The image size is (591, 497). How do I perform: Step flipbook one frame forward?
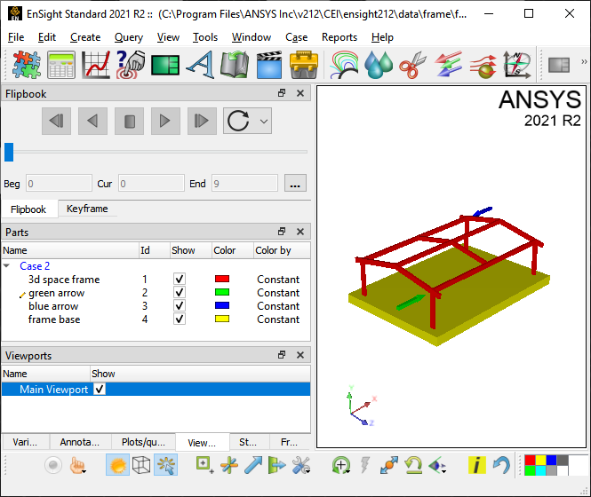click(x=202, y=122)
